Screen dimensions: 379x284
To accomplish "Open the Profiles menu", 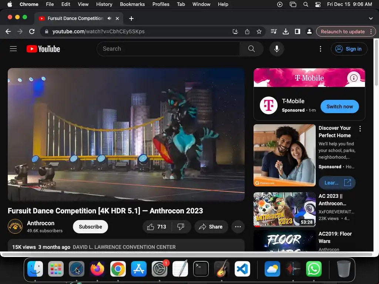I will [161, 4].
